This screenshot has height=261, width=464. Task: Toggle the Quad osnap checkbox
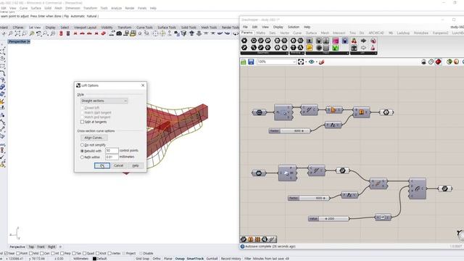pos(85,253)
